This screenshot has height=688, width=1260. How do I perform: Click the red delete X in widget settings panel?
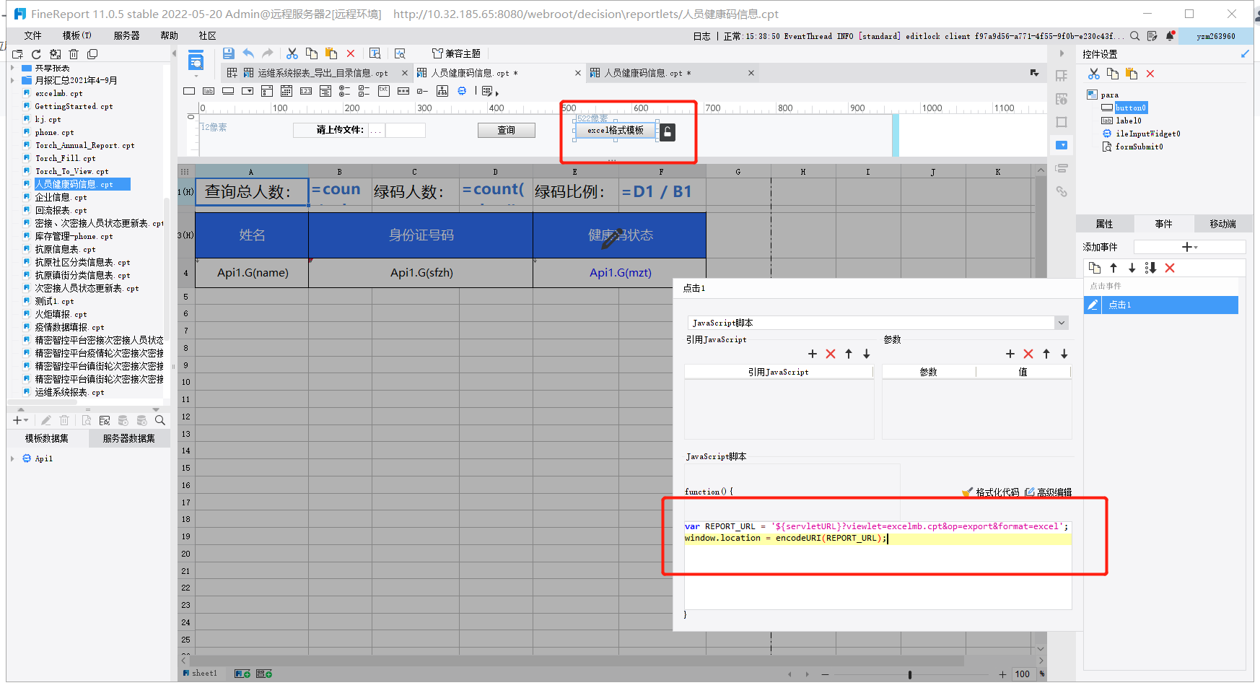[1150, 74]
